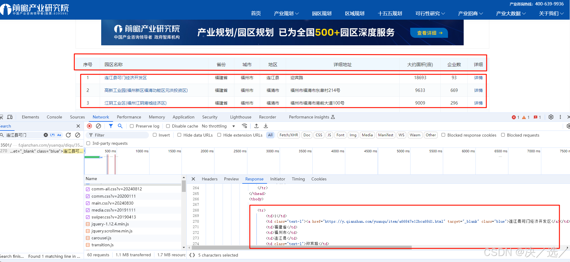Click 查看详细 banner button
This screenshot has width=570, height=262.
(x=429, y=33)
